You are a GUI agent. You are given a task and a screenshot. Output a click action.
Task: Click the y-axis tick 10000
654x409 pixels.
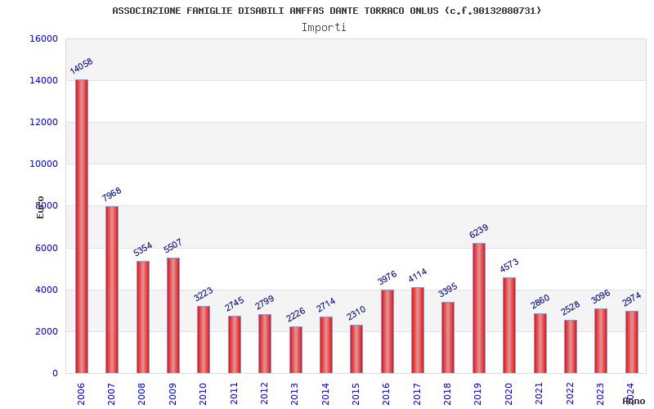pos(44,164)
